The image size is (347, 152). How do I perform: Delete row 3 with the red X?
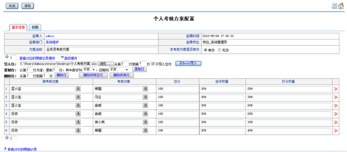point(336,106)
